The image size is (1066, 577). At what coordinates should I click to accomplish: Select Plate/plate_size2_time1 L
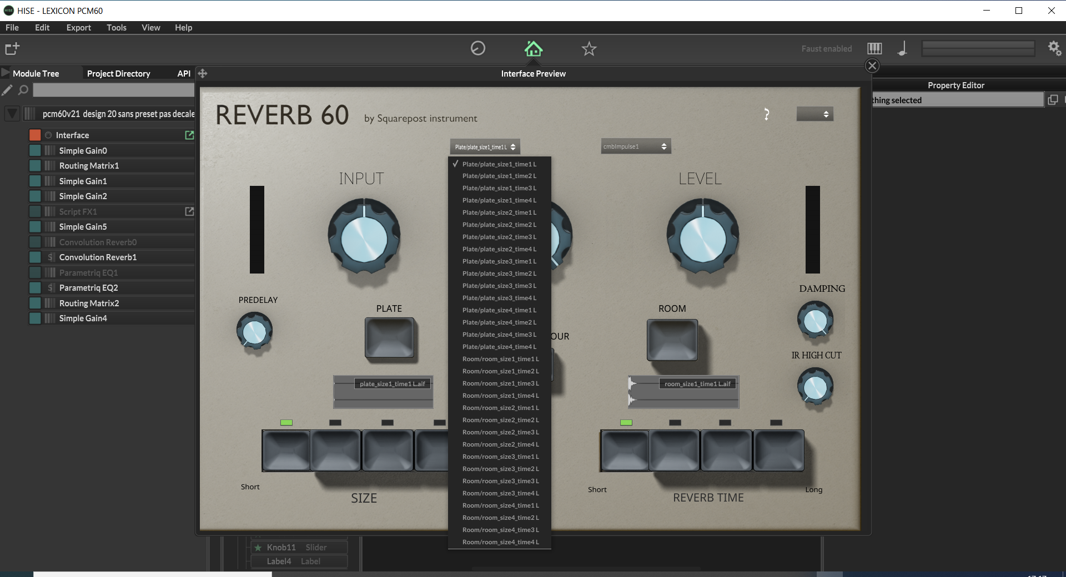(x=499, y=212)
